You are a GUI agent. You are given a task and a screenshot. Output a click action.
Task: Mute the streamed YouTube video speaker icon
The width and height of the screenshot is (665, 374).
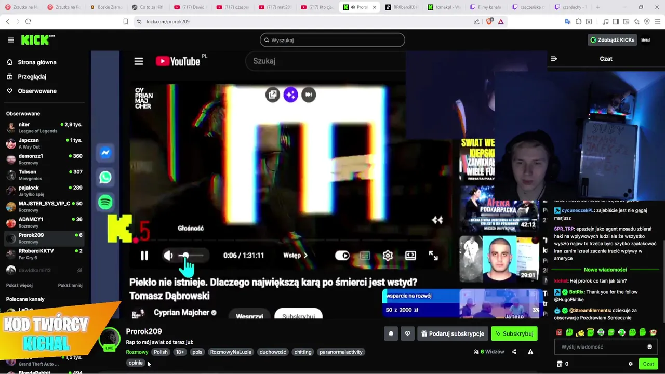tap(168, 256)
